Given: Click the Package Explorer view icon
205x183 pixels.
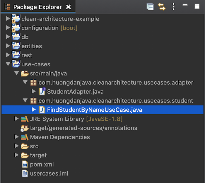Looking at the screenshot, I should pyautogui.click(x=7, y=7).
